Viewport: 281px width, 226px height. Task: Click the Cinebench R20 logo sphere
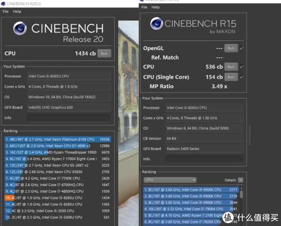coord(20,28)
